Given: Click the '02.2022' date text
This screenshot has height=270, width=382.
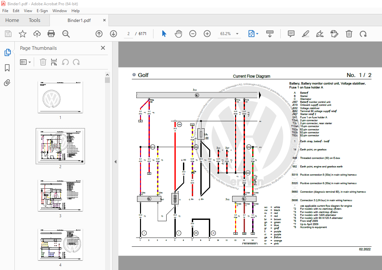Looking at the screenshot, I should tap(365, 249).
